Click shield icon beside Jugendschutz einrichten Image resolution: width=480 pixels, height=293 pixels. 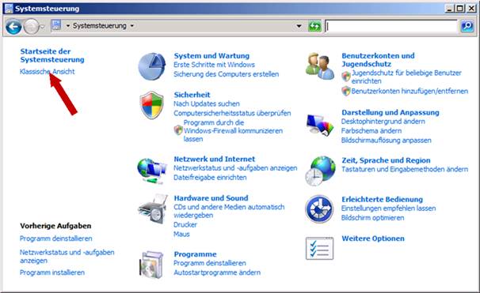pyautogui.click(x=346, y=77)
